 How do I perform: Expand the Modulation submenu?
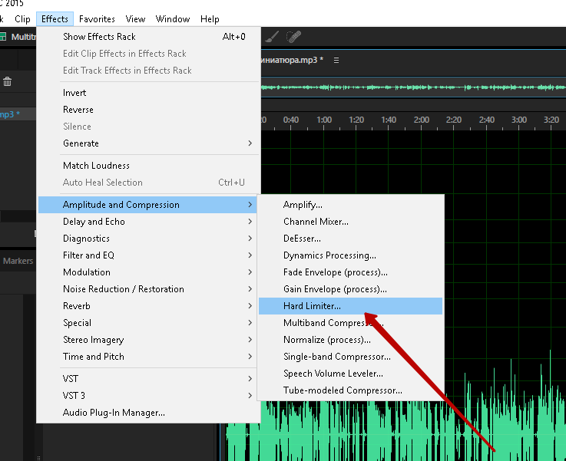[147, 272]
